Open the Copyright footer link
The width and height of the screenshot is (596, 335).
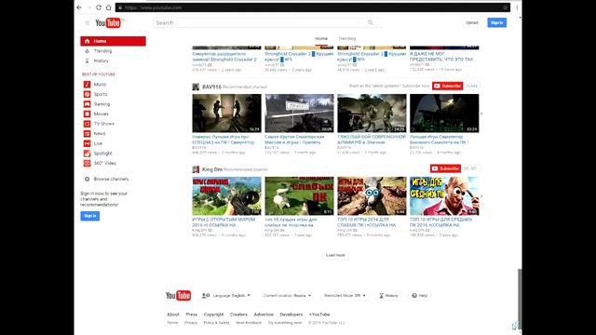(213, 315)
